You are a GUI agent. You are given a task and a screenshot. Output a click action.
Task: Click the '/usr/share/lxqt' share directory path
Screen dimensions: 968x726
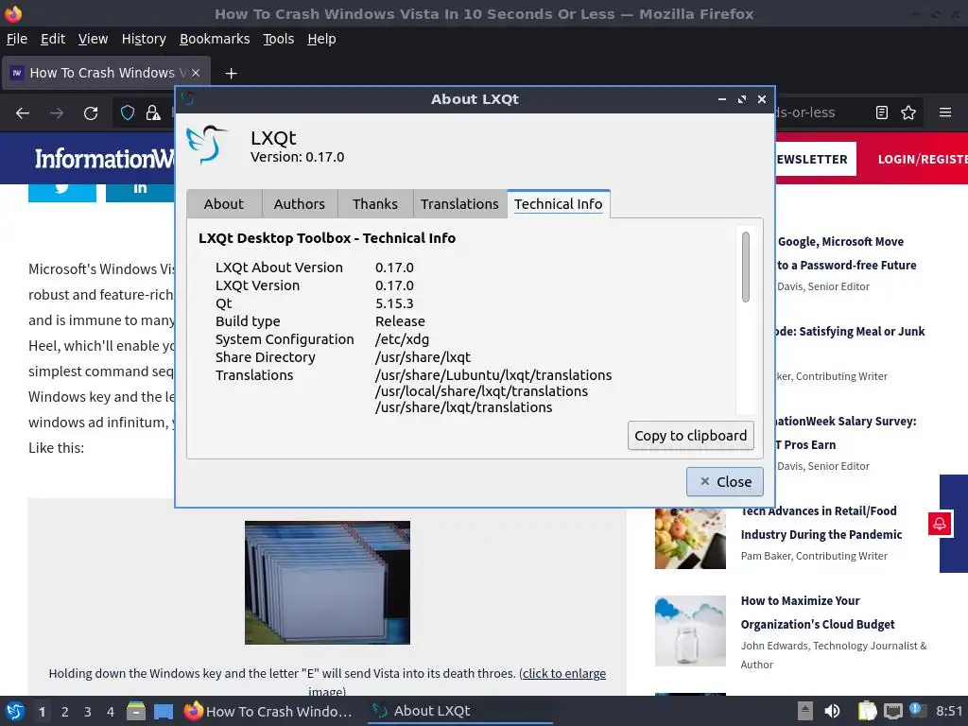(423, 357)
